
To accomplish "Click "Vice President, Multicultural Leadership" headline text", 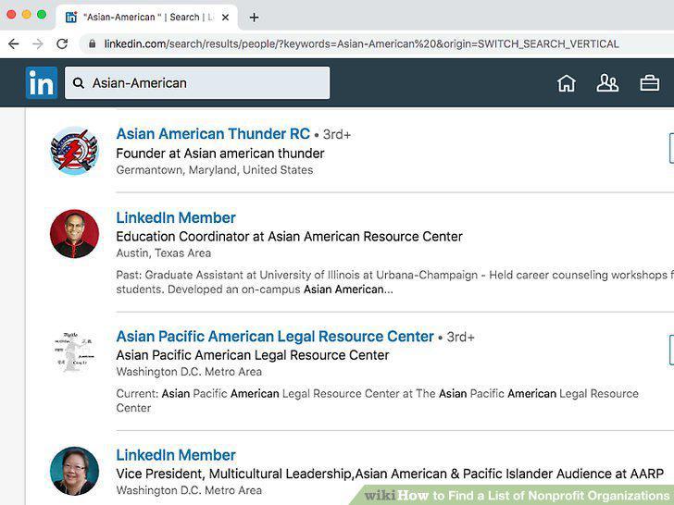I will click(390, 474).
